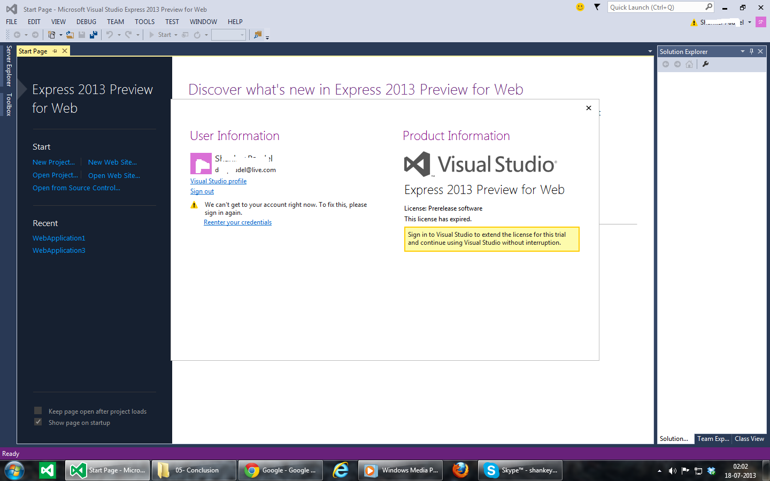Launch Firefox from the taskbar
770x481 pixels.
pyautogui.click(x=460, y=470)
